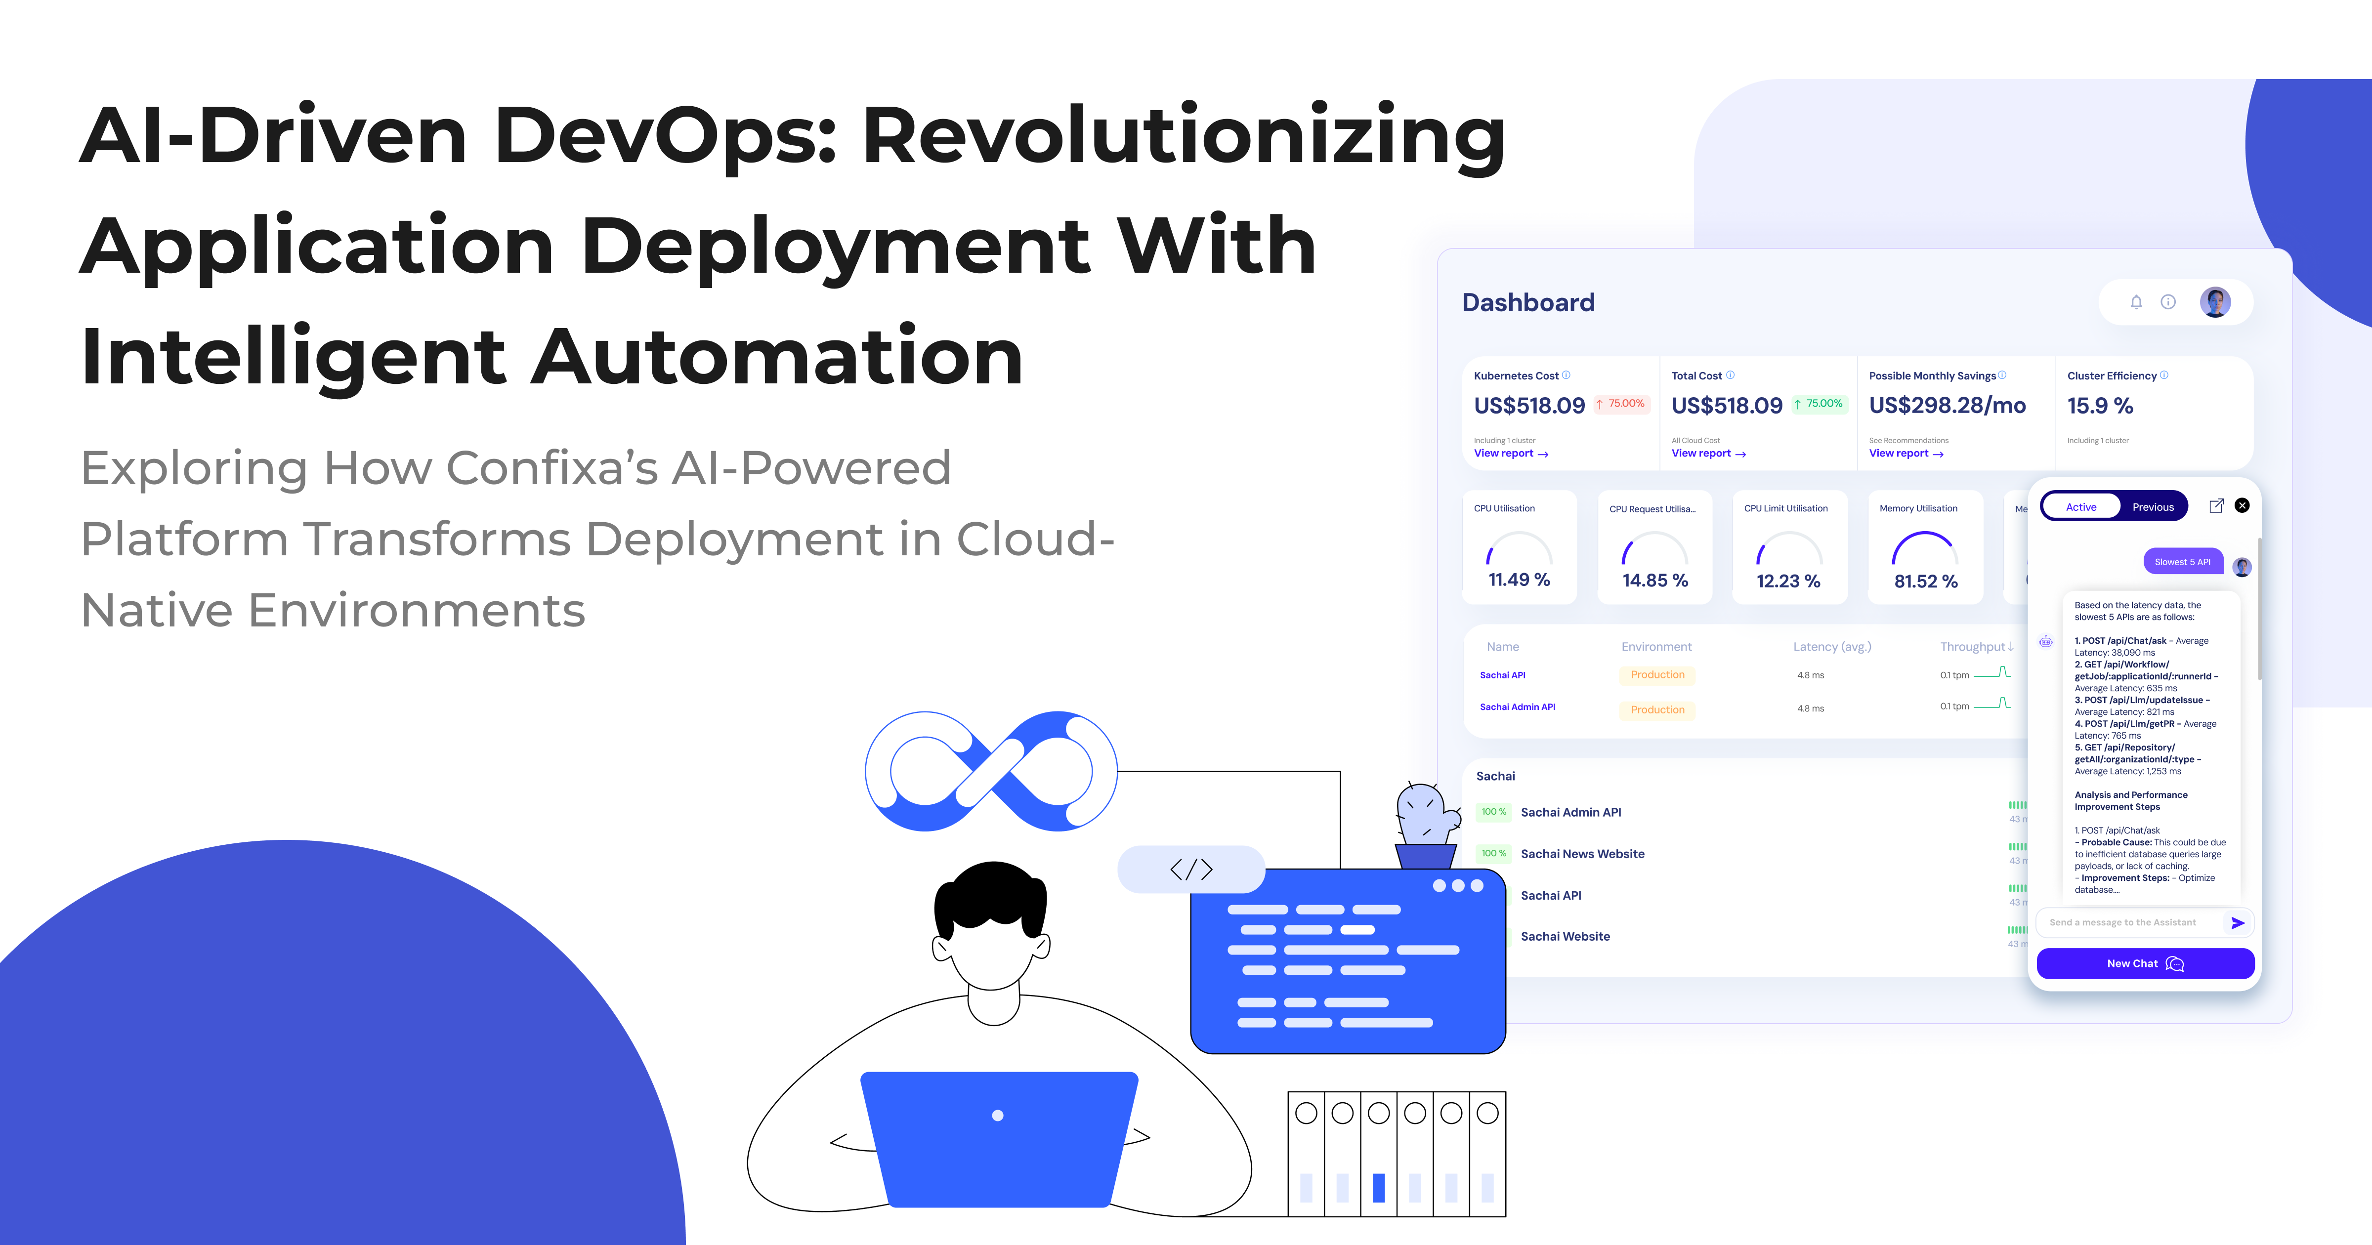The width and height of the screenshot is (2372, 1245).
Task: Start a New Chat with the assistant
Action: click(x=2145, y=963)
